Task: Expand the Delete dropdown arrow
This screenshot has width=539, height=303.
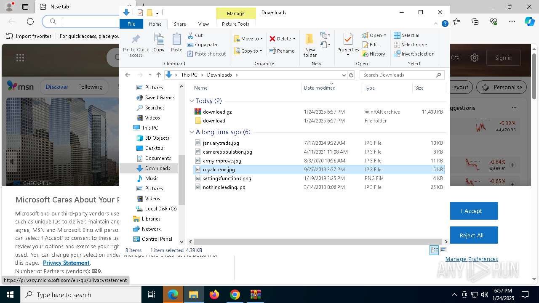Action: 294,39
